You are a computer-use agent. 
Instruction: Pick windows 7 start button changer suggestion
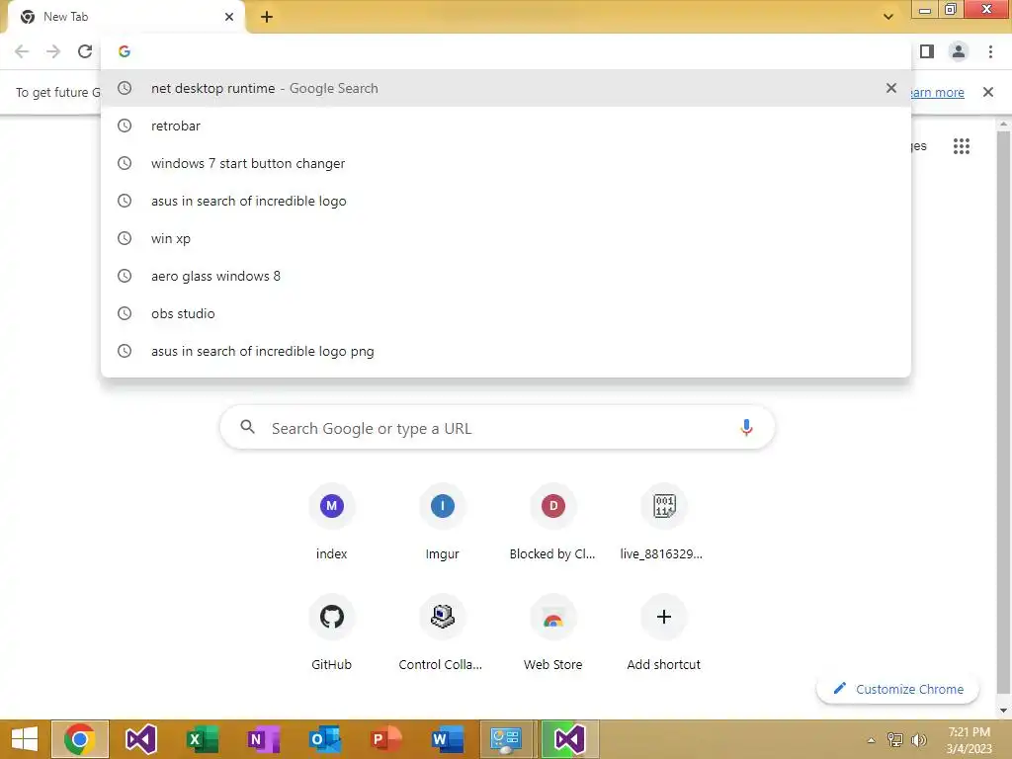click(506, 163)
